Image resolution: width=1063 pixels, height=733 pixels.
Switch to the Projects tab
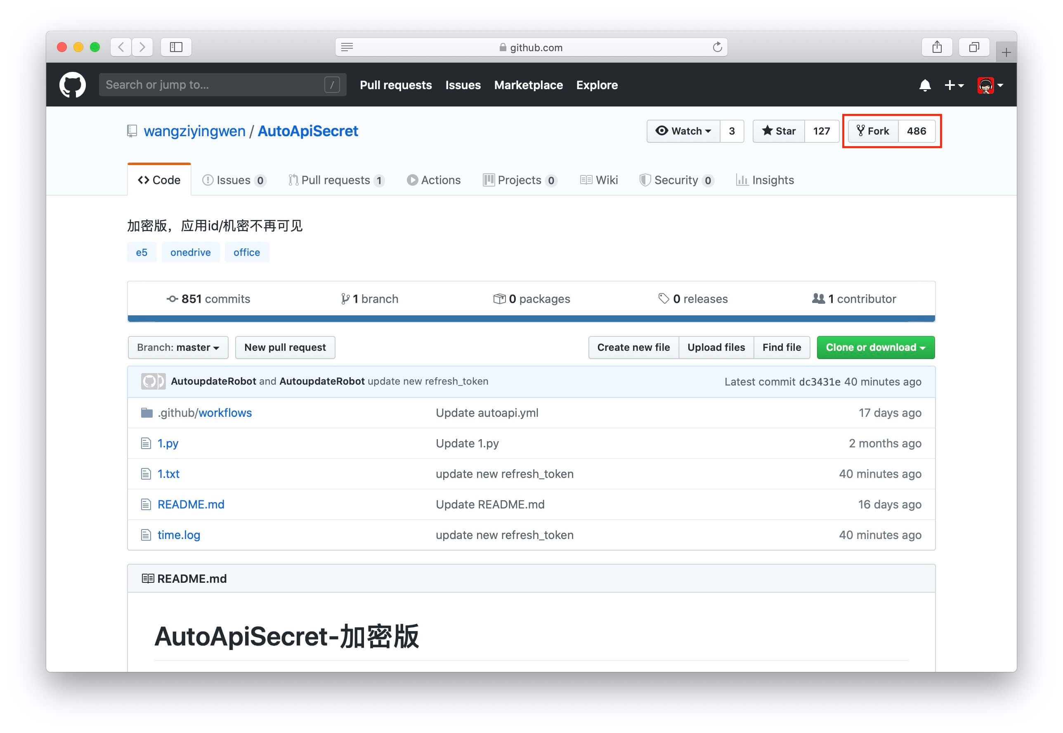click(520, 180)
